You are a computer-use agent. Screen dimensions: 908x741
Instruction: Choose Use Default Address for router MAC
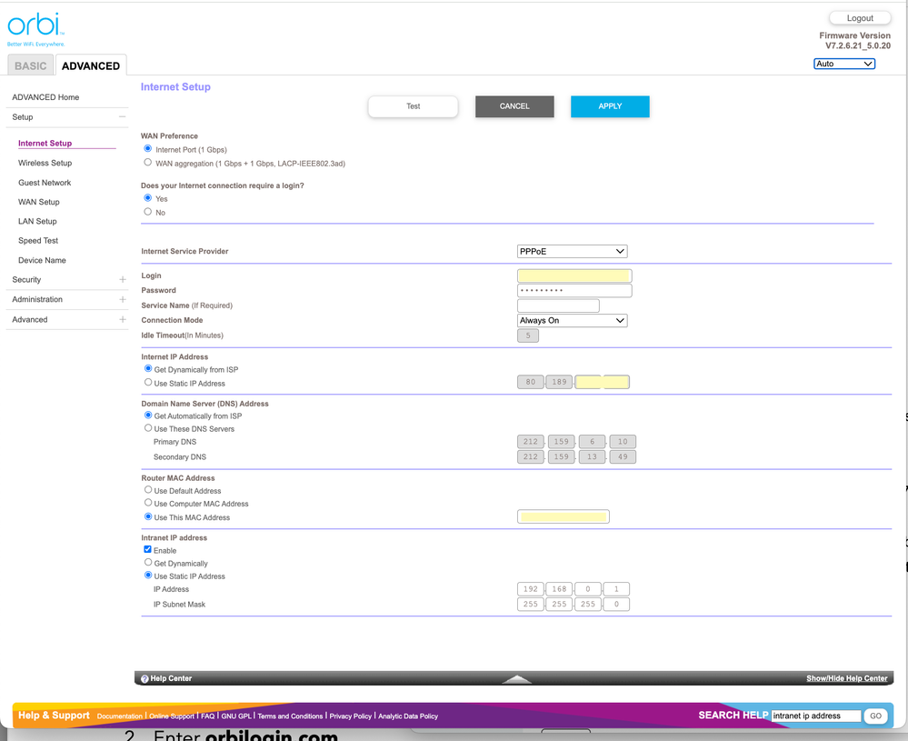148,490
